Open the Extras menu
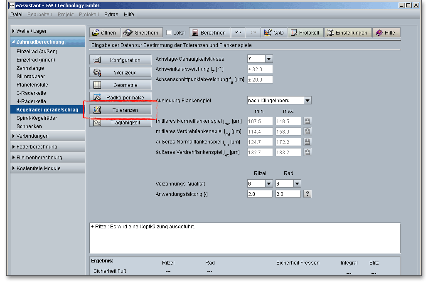Image resolution: width=428 pixels, height=282 pixels. (x=111, y=15)
